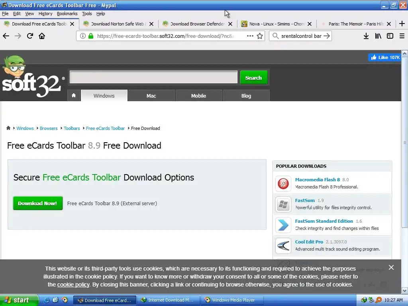Click FastSum Standard Edition arrow icon
This screenshot has height=306, width=408.
(283, 225)
